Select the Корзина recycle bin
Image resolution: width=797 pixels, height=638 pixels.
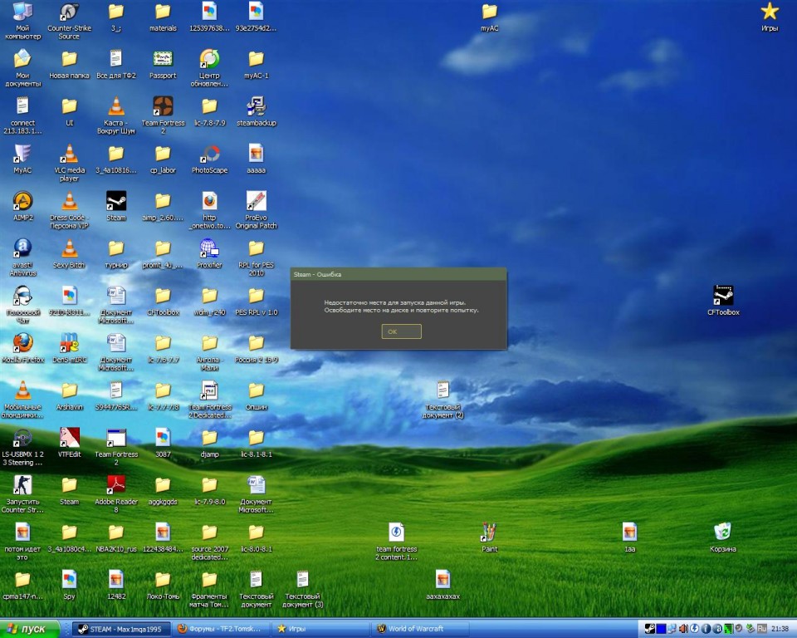click(723, 537)
